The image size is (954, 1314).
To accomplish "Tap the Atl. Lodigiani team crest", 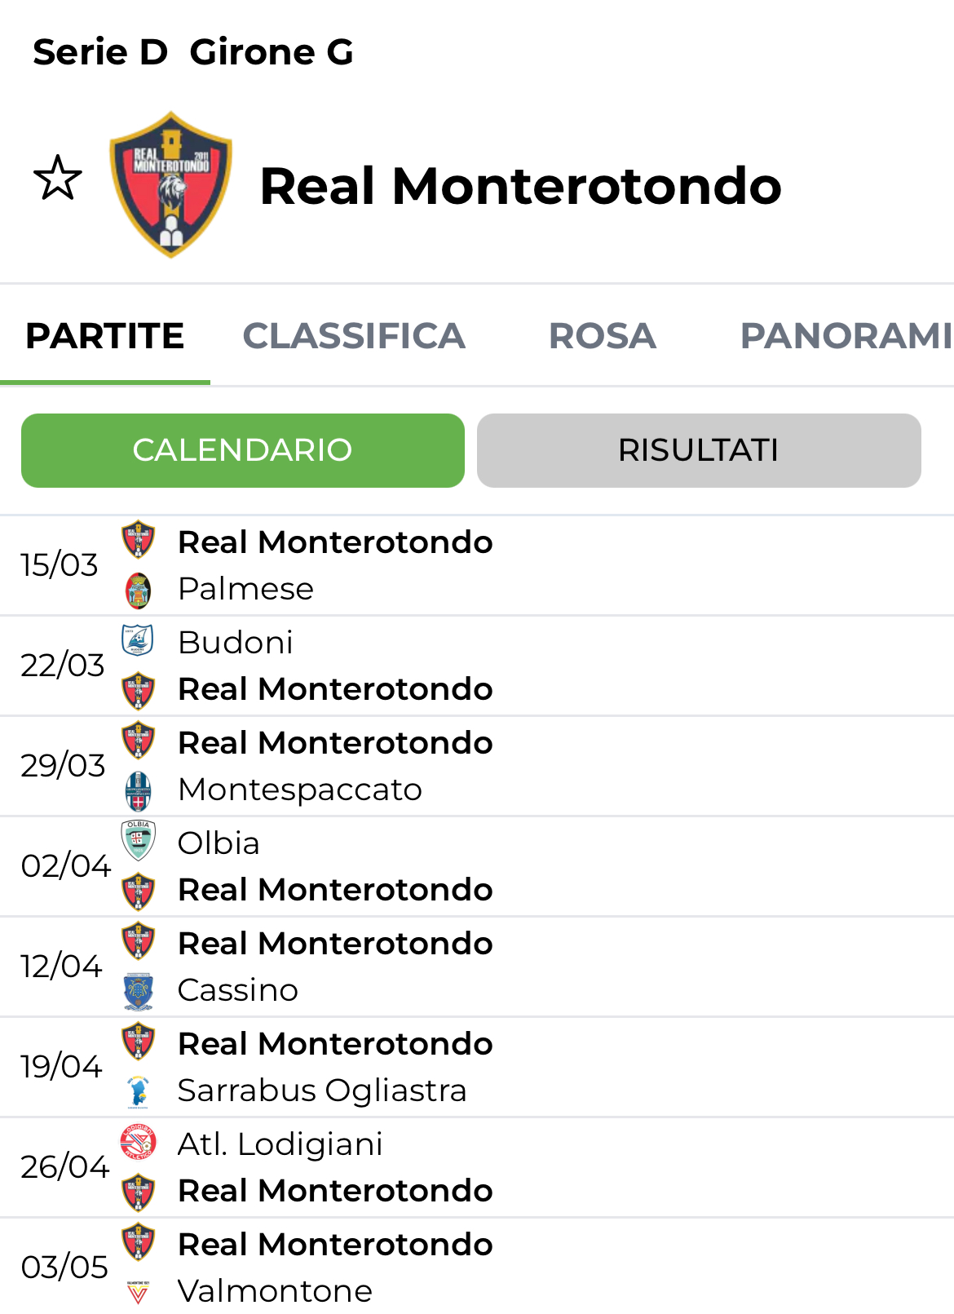I will pos(139,1142).
